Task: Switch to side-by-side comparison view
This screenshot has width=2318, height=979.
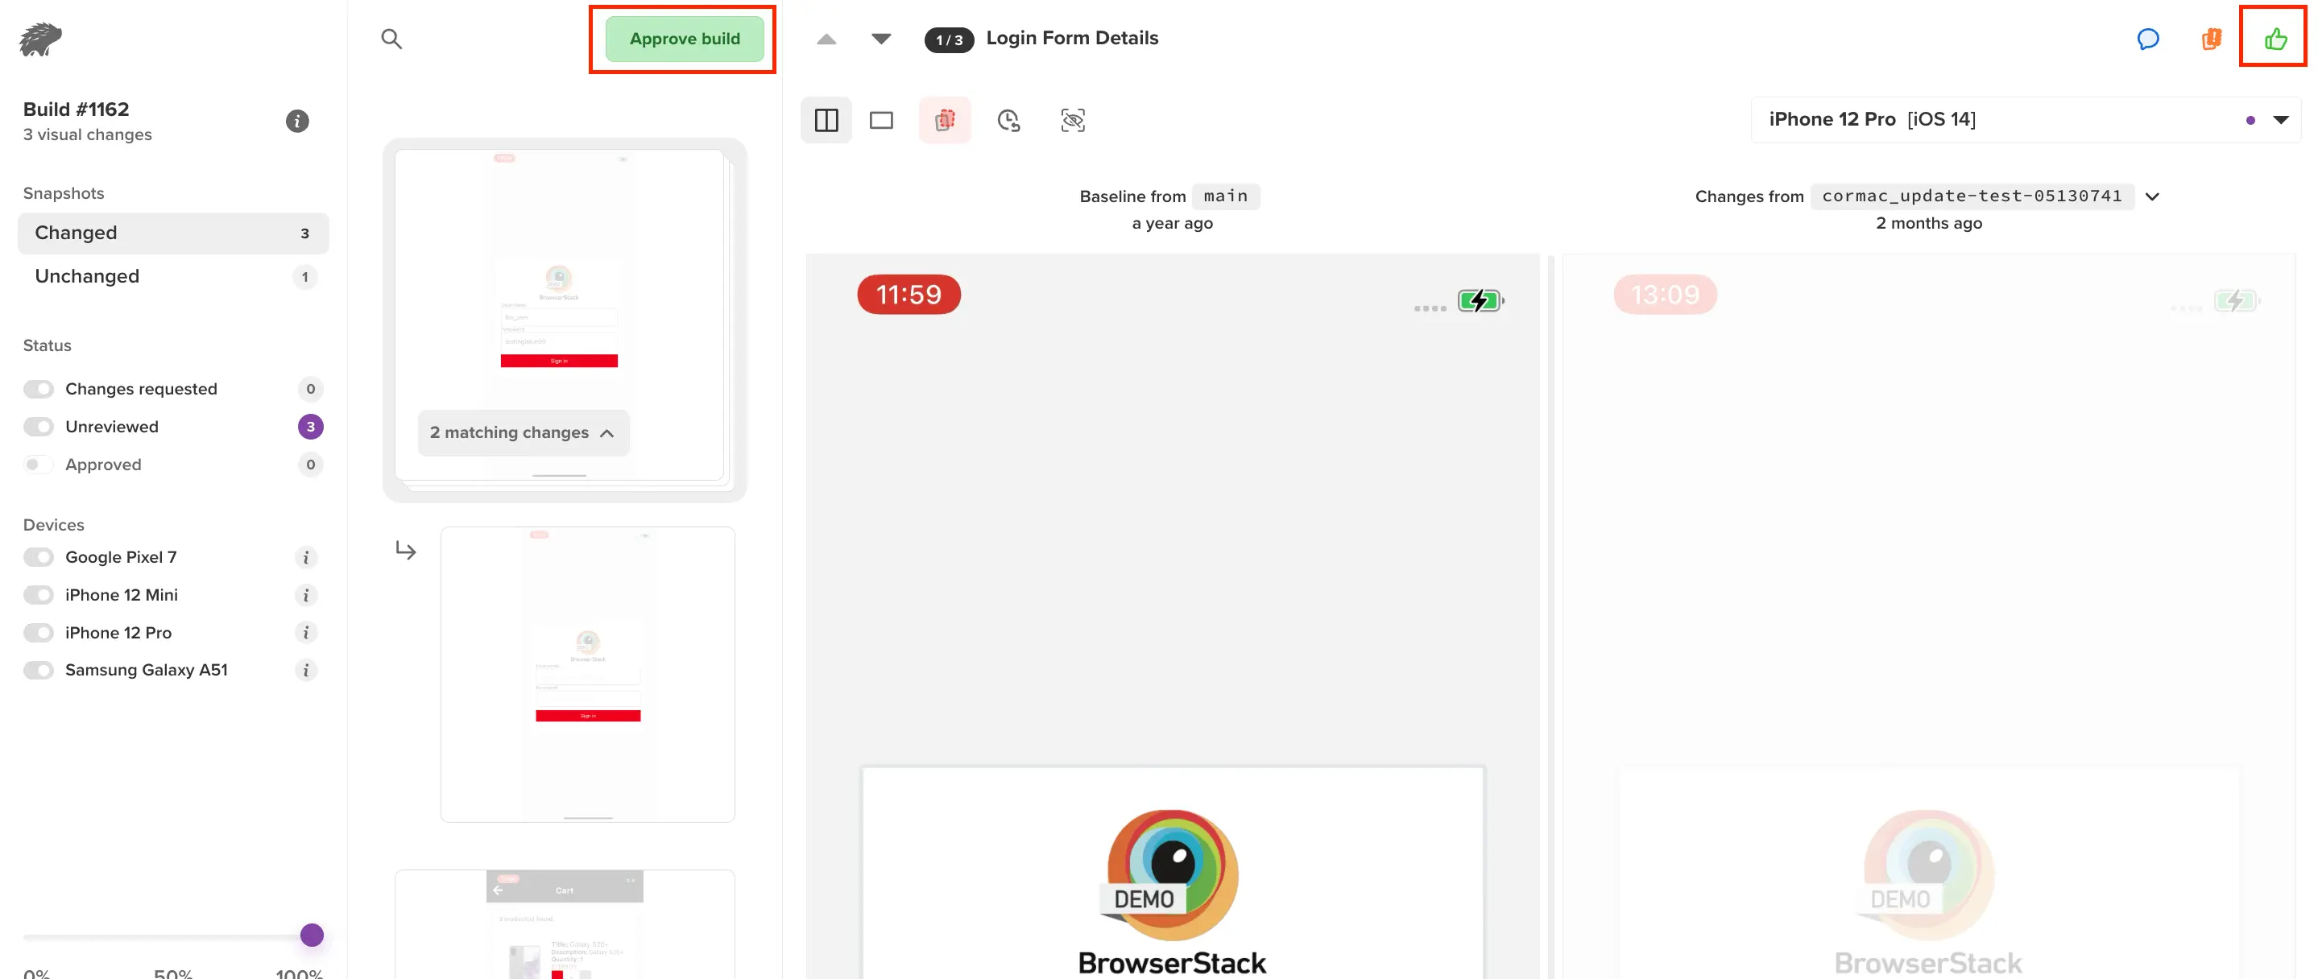Action: (826, 120)
